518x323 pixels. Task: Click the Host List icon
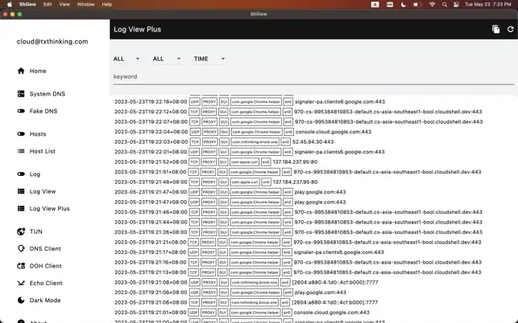point(21,151)
